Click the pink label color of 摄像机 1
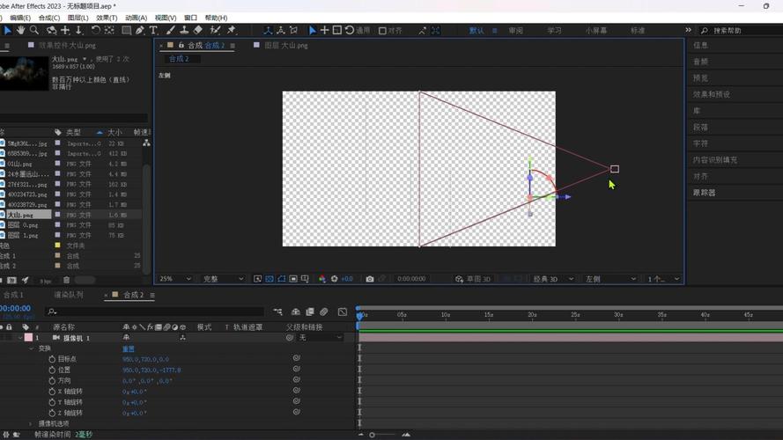Screen dimensions: 783x440 (x=28, y=338)
